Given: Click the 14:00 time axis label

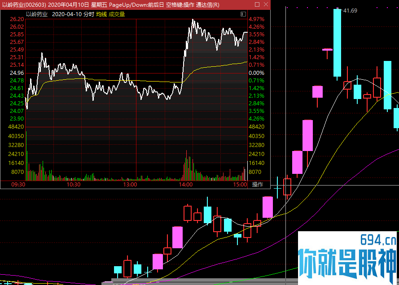Looking at the screenshot, I should coord(186,185).
